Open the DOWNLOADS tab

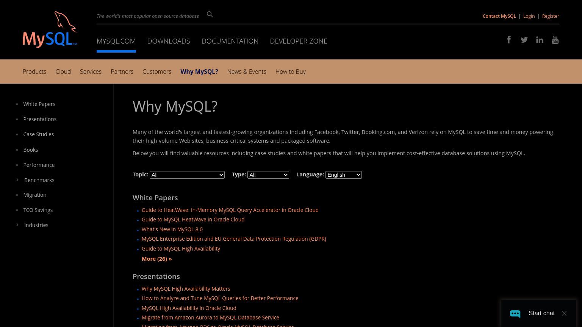tap(169, 41)
